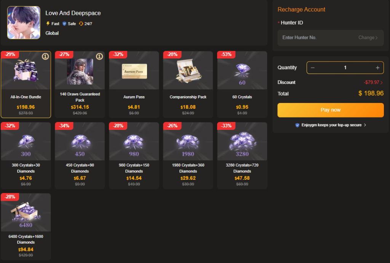The height and width of the screenshot is (263, 390).
Task: Pick the 6480 Crystals+1600 Diamonds chest
Action: [x=26, y=212]
